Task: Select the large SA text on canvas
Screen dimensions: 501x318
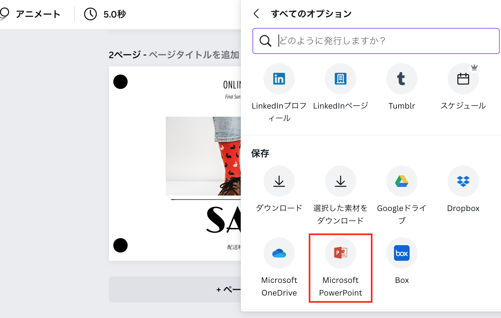Action: (224, 220)
